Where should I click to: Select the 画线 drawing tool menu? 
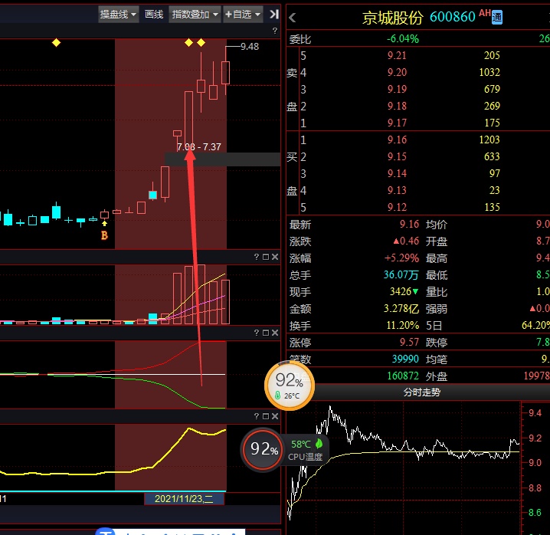[154, 14]
